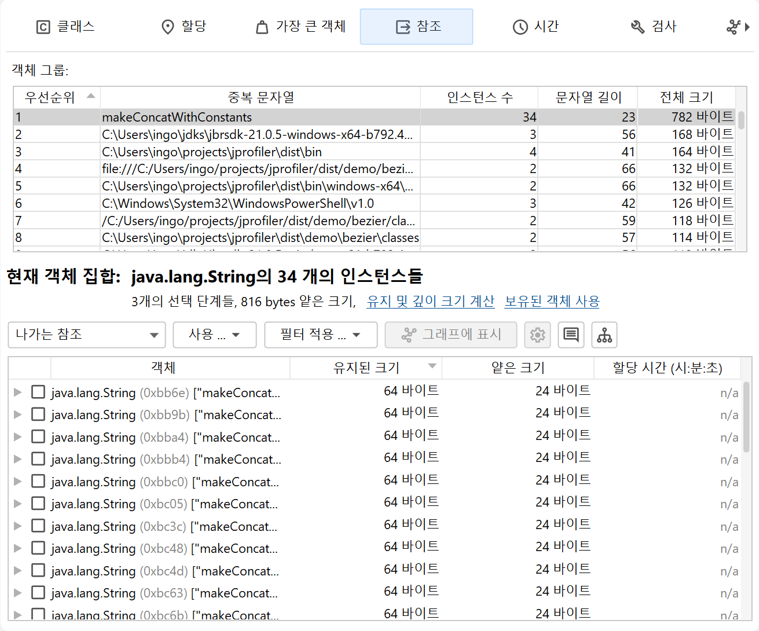Switch to the 클래스 tab
The height and width of the screenshot is (631, 759).
pyautogui.click(x=65, y=27)
